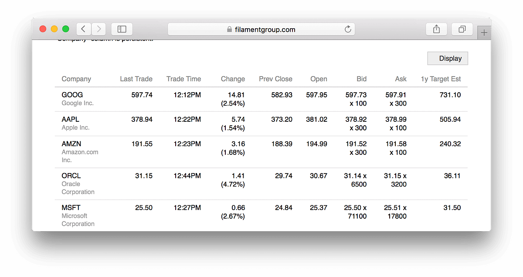Click trade time 12:12PM
Image resolution: width=523 pixels, height=277 pixels.
(187, 95)
